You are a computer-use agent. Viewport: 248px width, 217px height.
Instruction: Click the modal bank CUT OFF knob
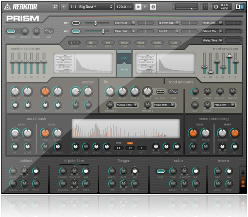click(x=75, y=146)
